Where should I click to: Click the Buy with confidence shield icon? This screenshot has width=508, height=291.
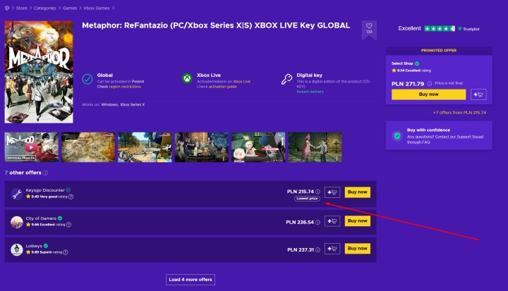(397, 135)
